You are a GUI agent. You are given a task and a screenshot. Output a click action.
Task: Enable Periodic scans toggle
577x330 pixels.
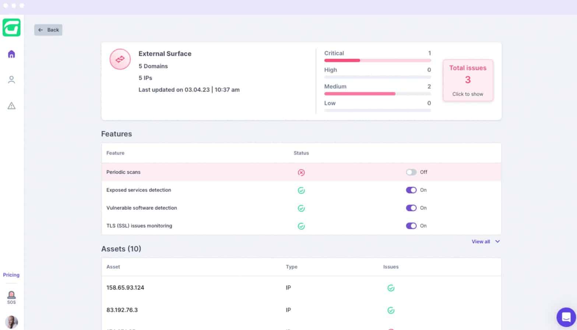(x=411, y=172)
